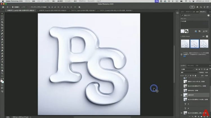The image size is (211, 118).
Task: Open the options bar settings gear
Action: [x=79, y=7]
